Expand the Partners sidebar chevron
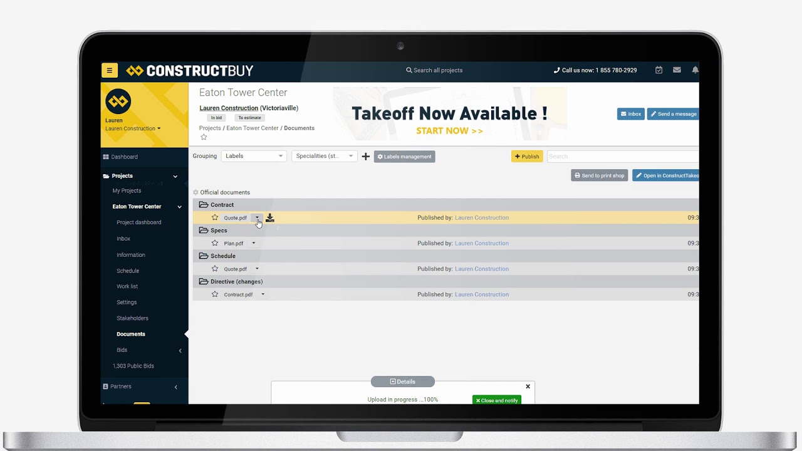The image size is (802, 451). (176, 387)
